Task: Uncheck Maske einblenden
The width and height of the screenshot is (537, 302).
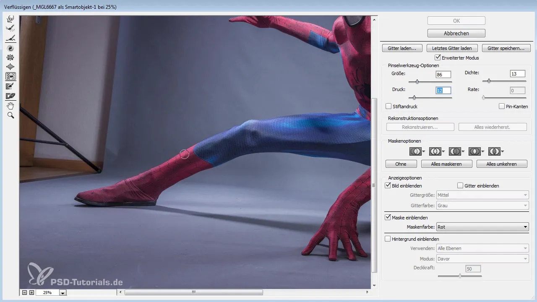Action: 388,218
